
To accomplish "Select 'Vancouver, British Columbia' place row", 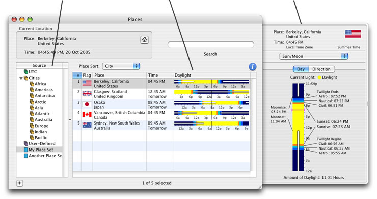I will [x=161, y=115].
